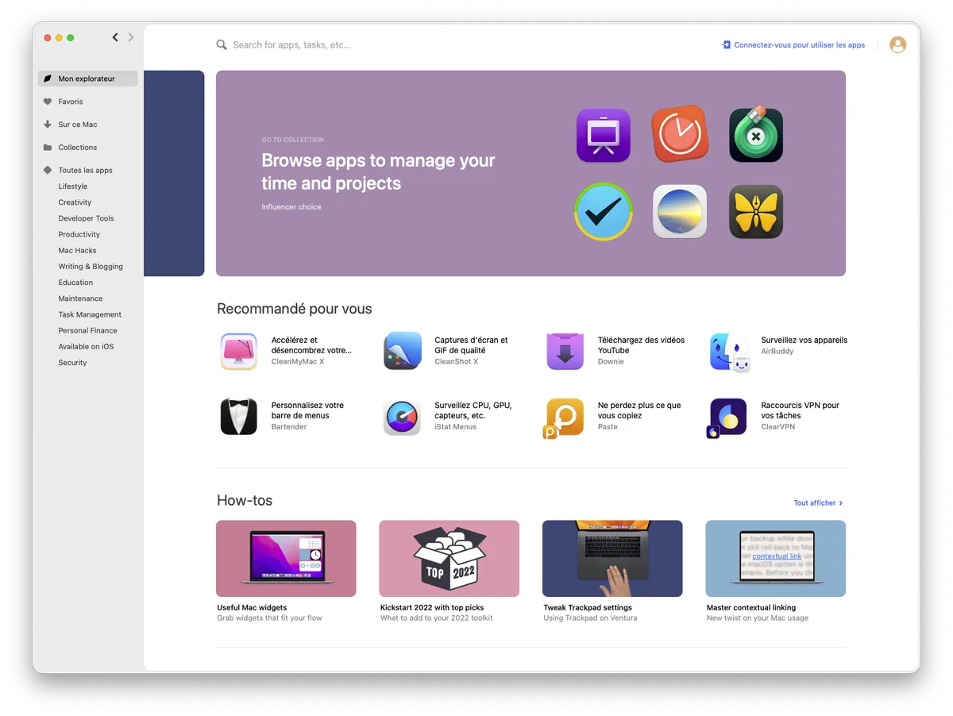Open the Writing & Blogging category
This screenshot has height=716, width=953.
(91, 267)
